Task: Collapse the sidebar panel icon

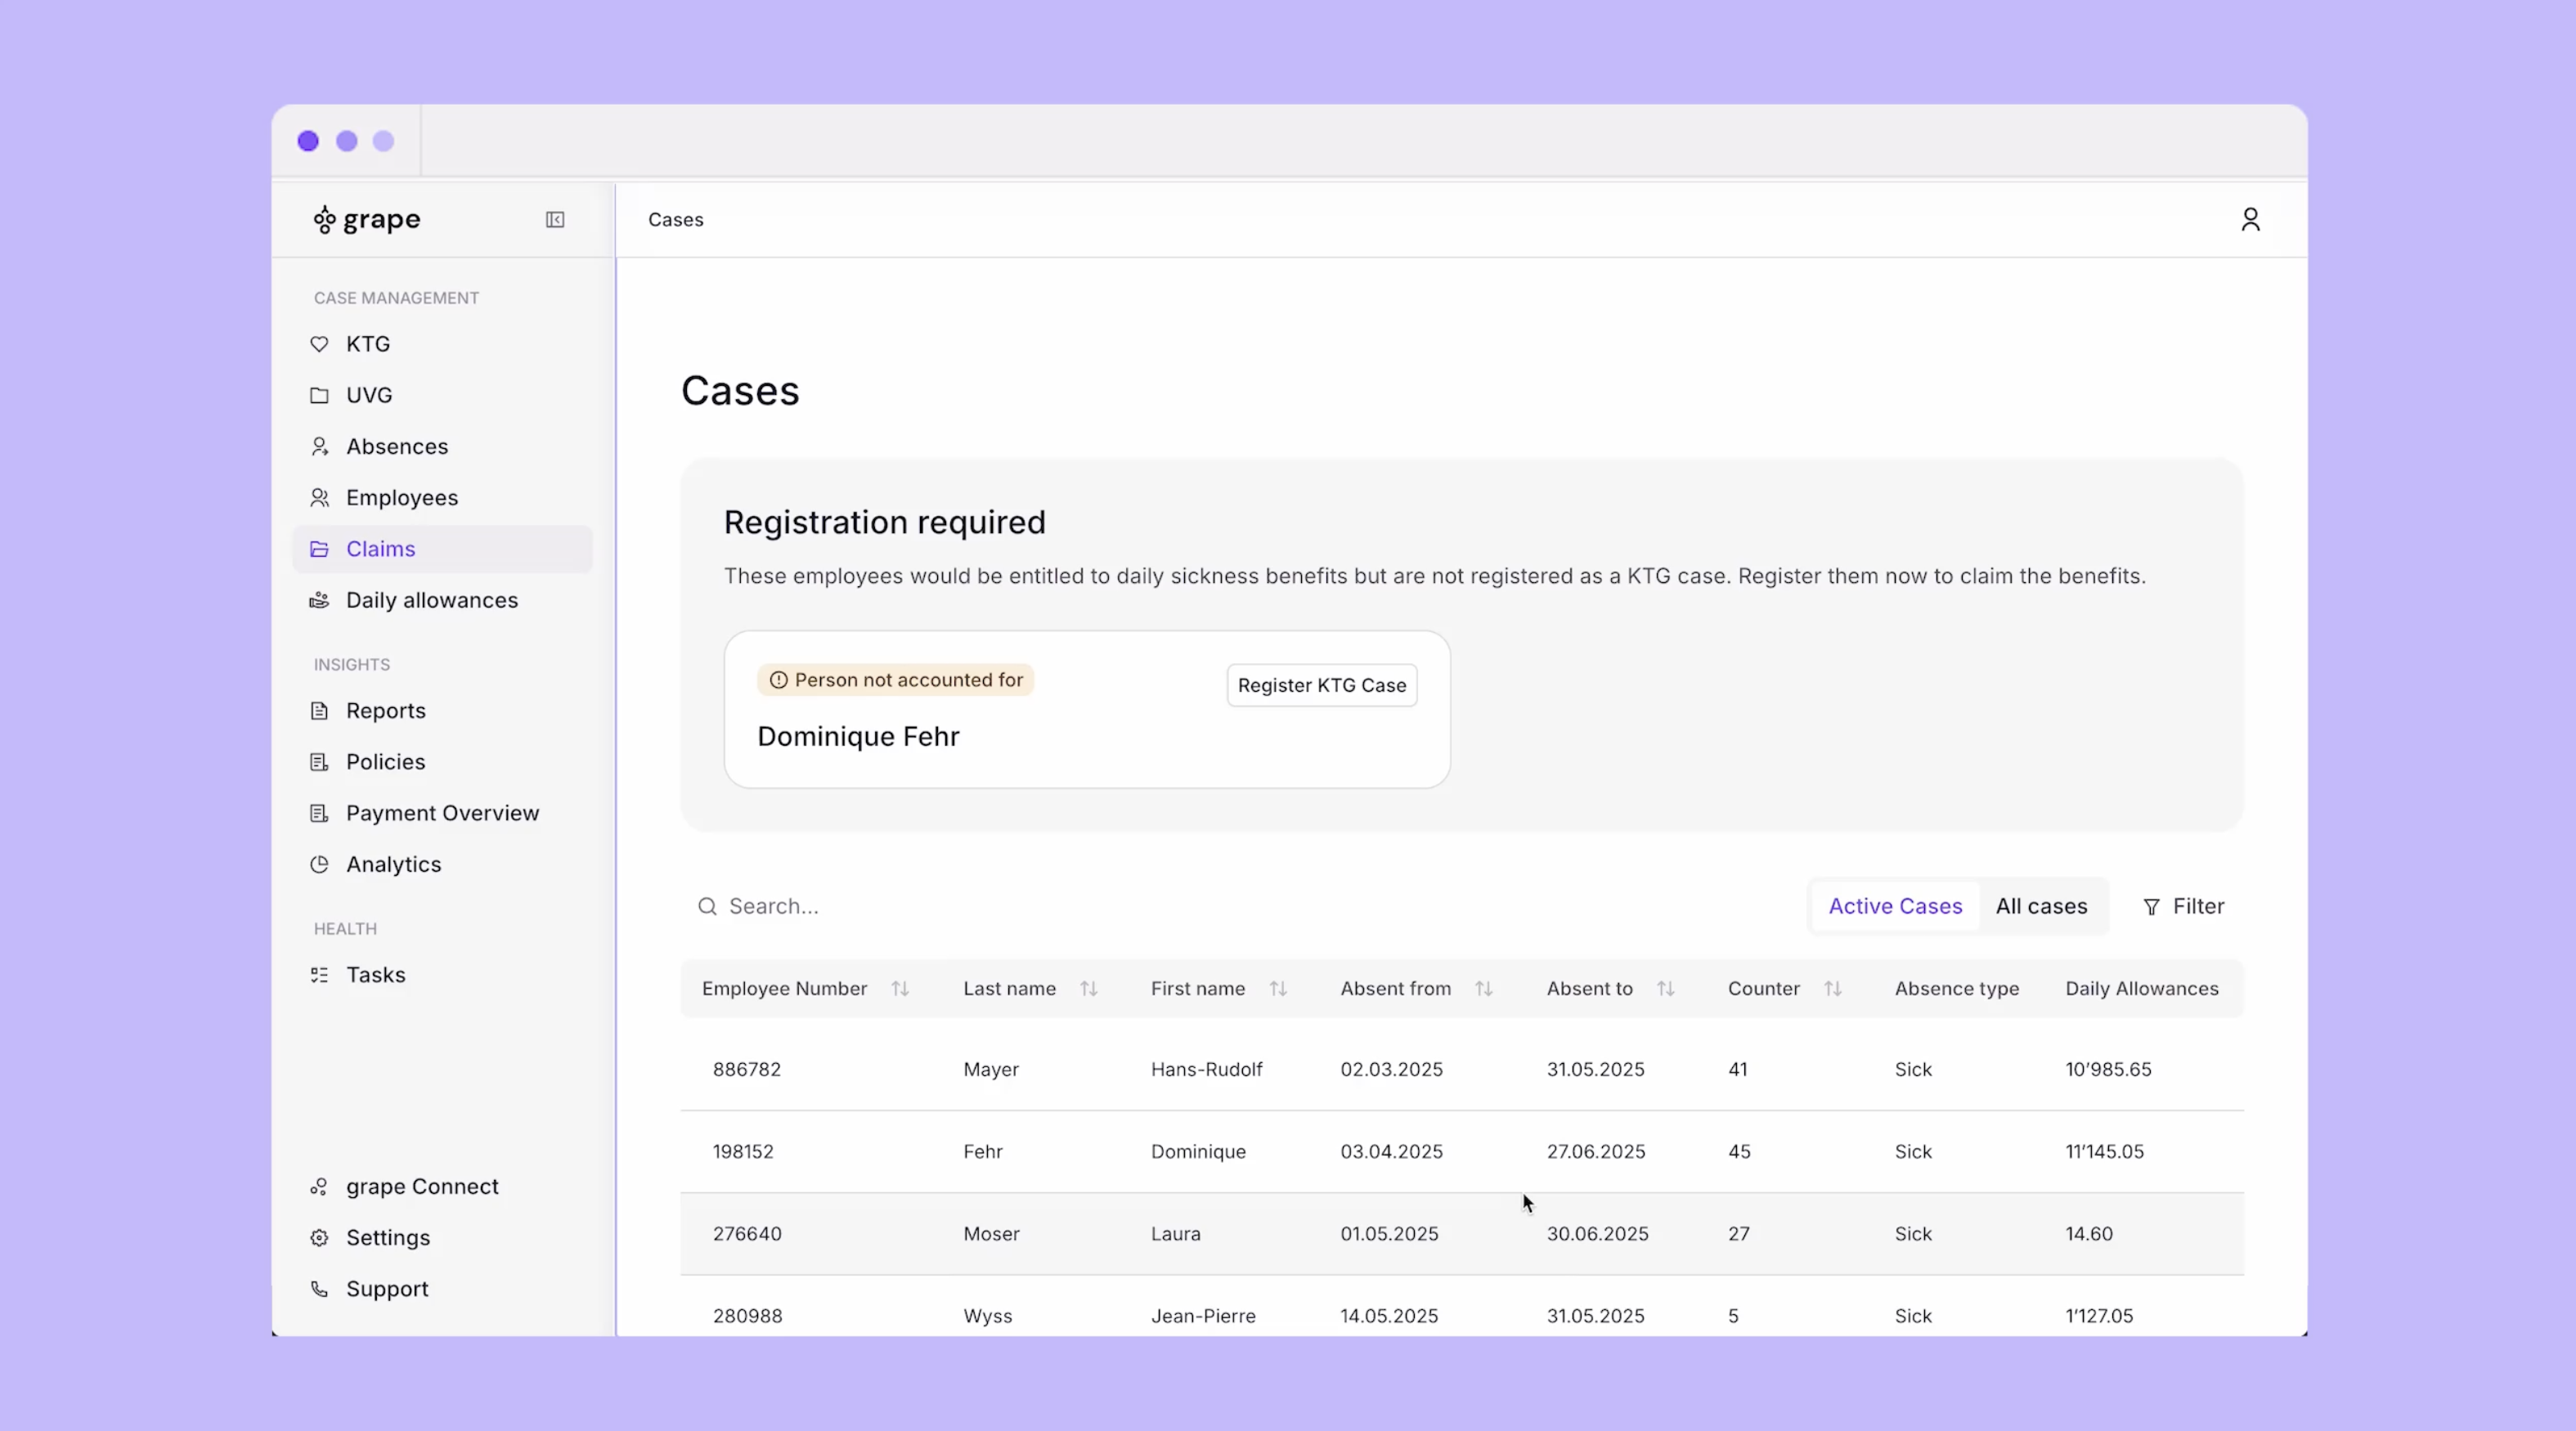Action: [x=555, y=220]
